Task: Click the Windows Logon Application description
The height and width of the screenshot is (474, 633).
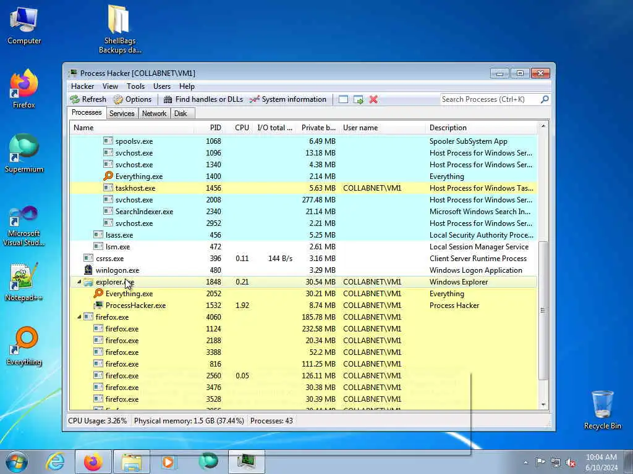Action: [475, 270]
